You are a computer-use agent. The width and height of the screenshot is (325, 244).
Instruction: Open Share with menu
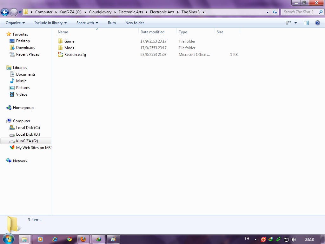click(87, 23)
